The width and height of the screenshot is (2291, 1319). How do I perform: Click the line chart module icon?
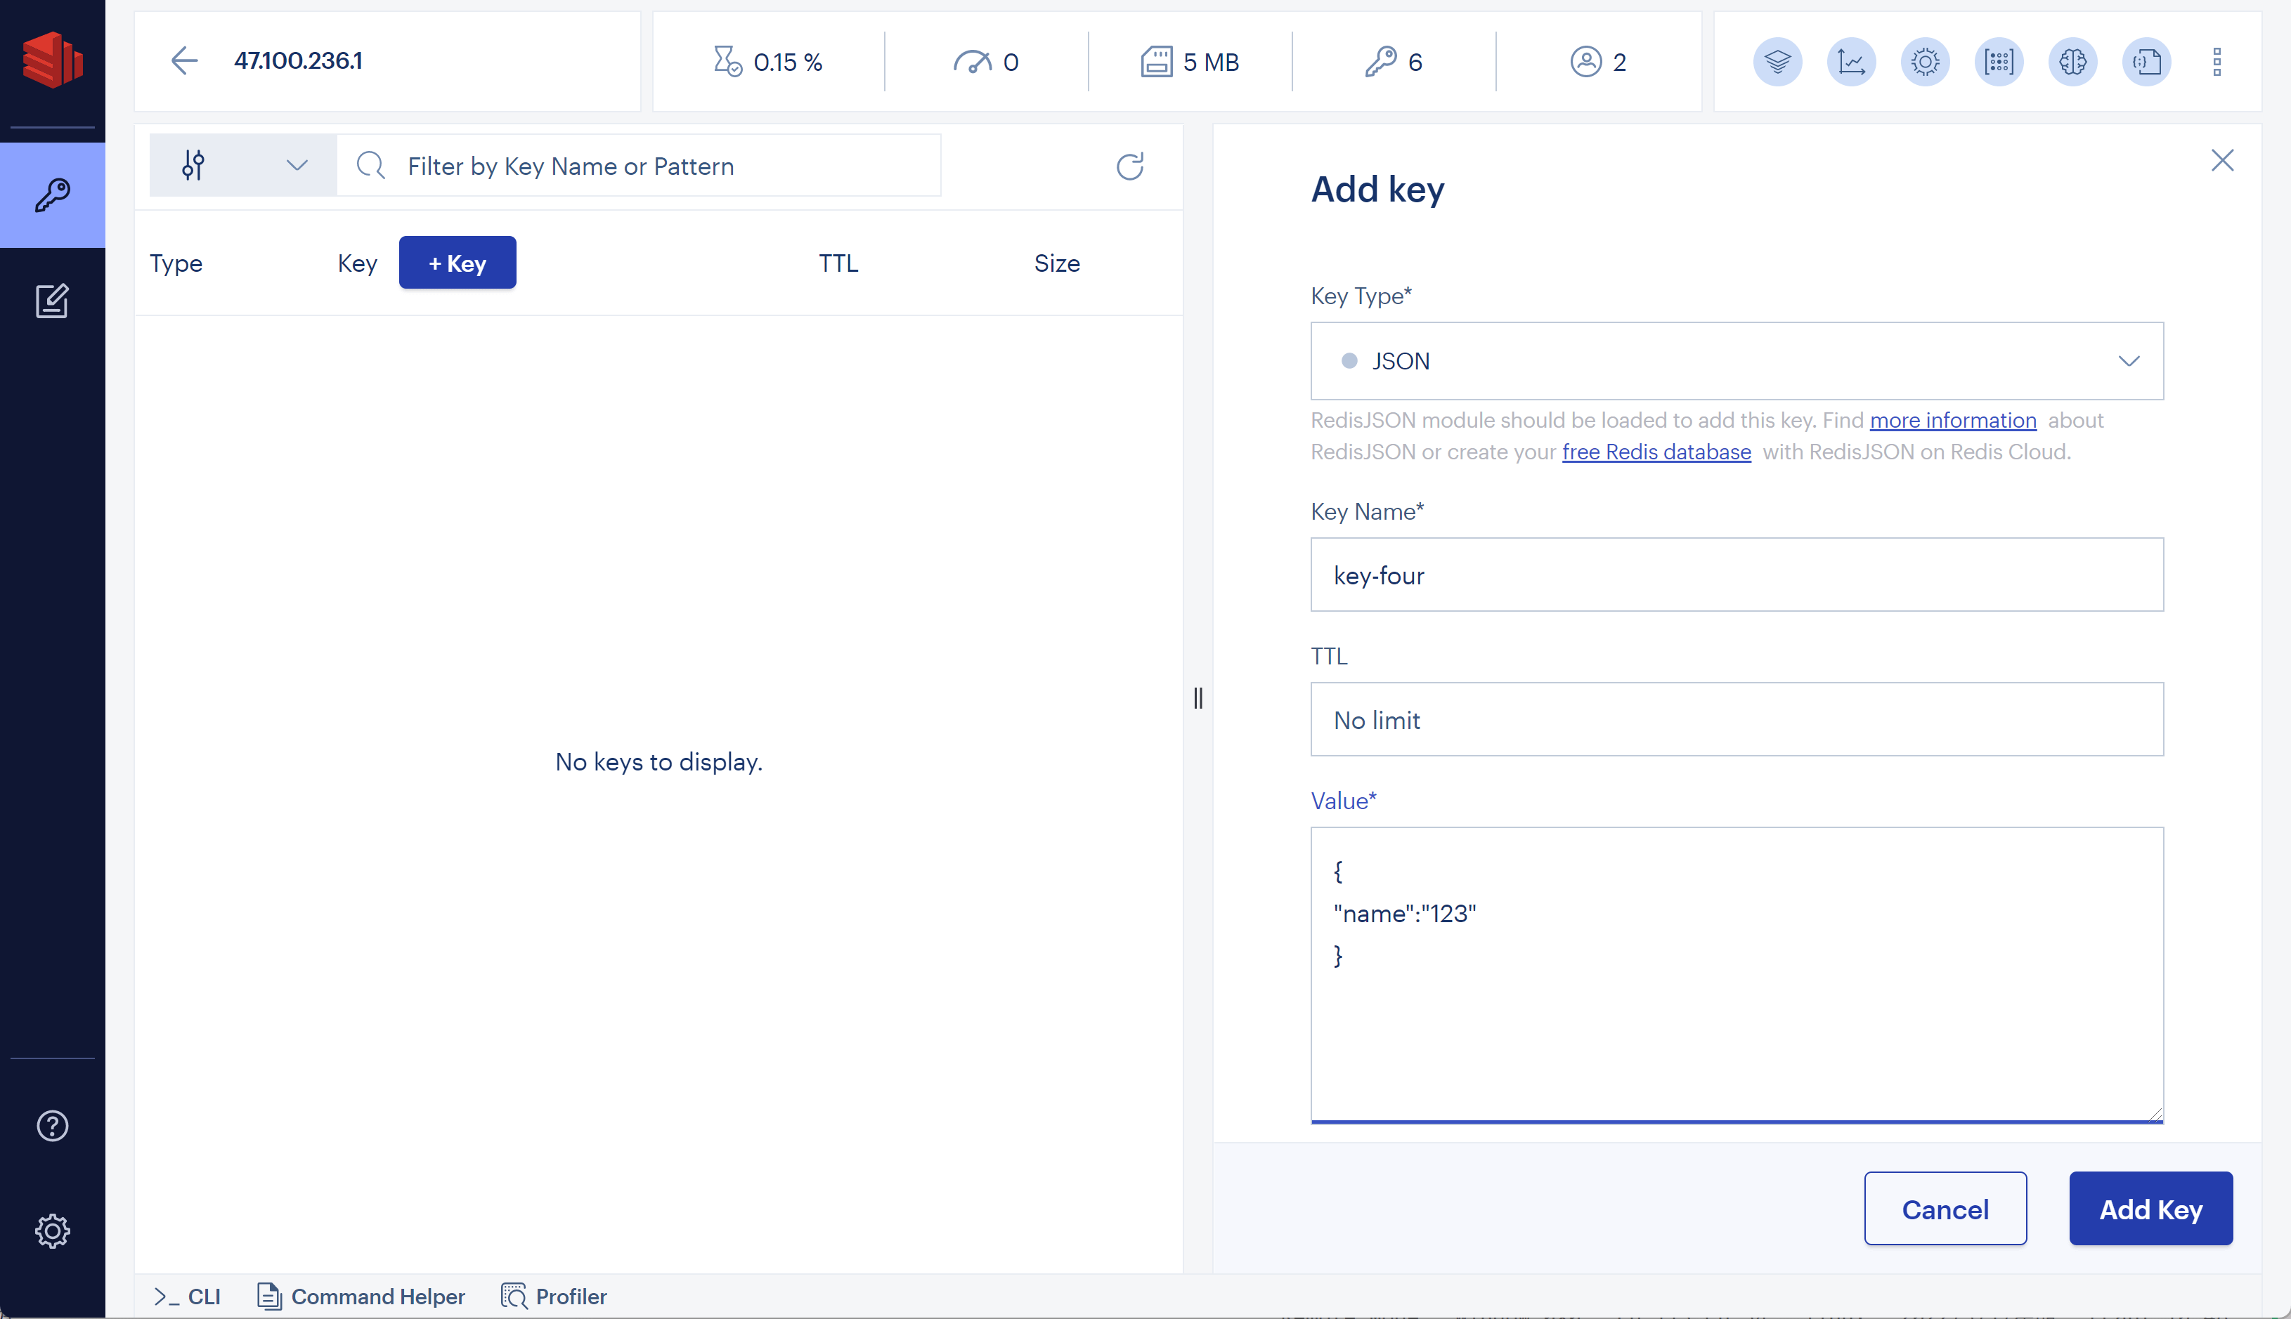click(x=1850, y=62)
